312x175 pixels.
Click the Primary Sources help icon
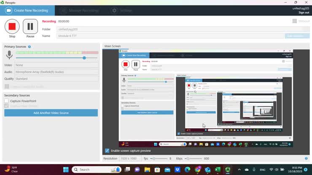pos(30,47)
